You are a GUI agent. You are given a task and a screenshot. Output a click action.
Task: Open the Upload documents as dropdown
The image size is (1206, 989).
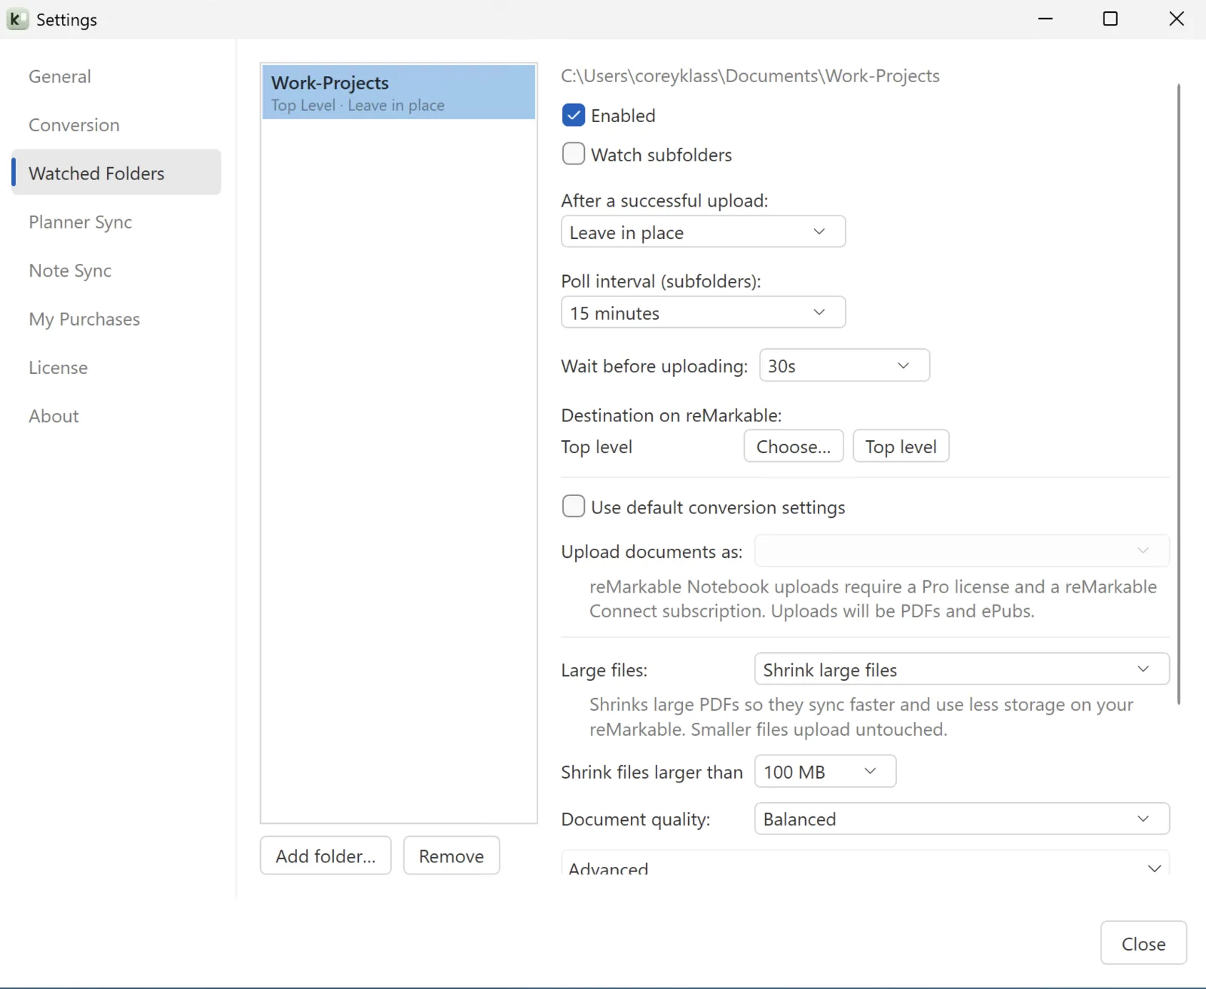point(962,551)
